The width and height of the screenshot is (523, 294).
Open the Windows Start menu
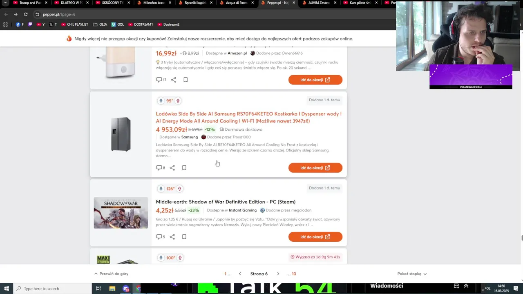[x=7, y=289]
